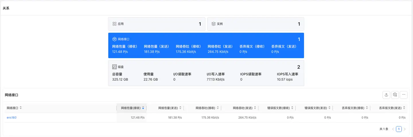Image resolution: width=413 pixels, height=137 pixels.
Task: Toggle sort on 网络包量(发送) column
Action: click(180, 108)
